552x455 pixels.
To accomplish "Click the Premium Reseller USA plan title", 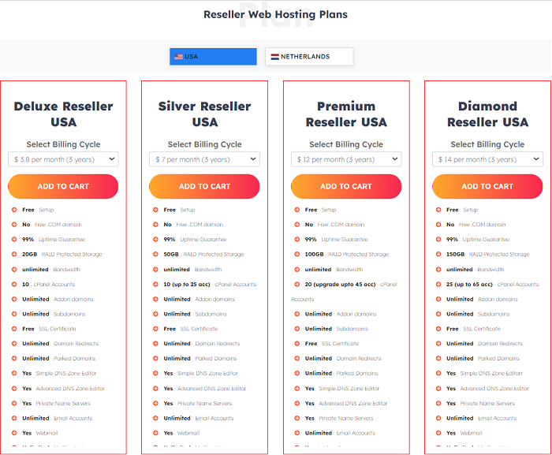I will point(346,114).
